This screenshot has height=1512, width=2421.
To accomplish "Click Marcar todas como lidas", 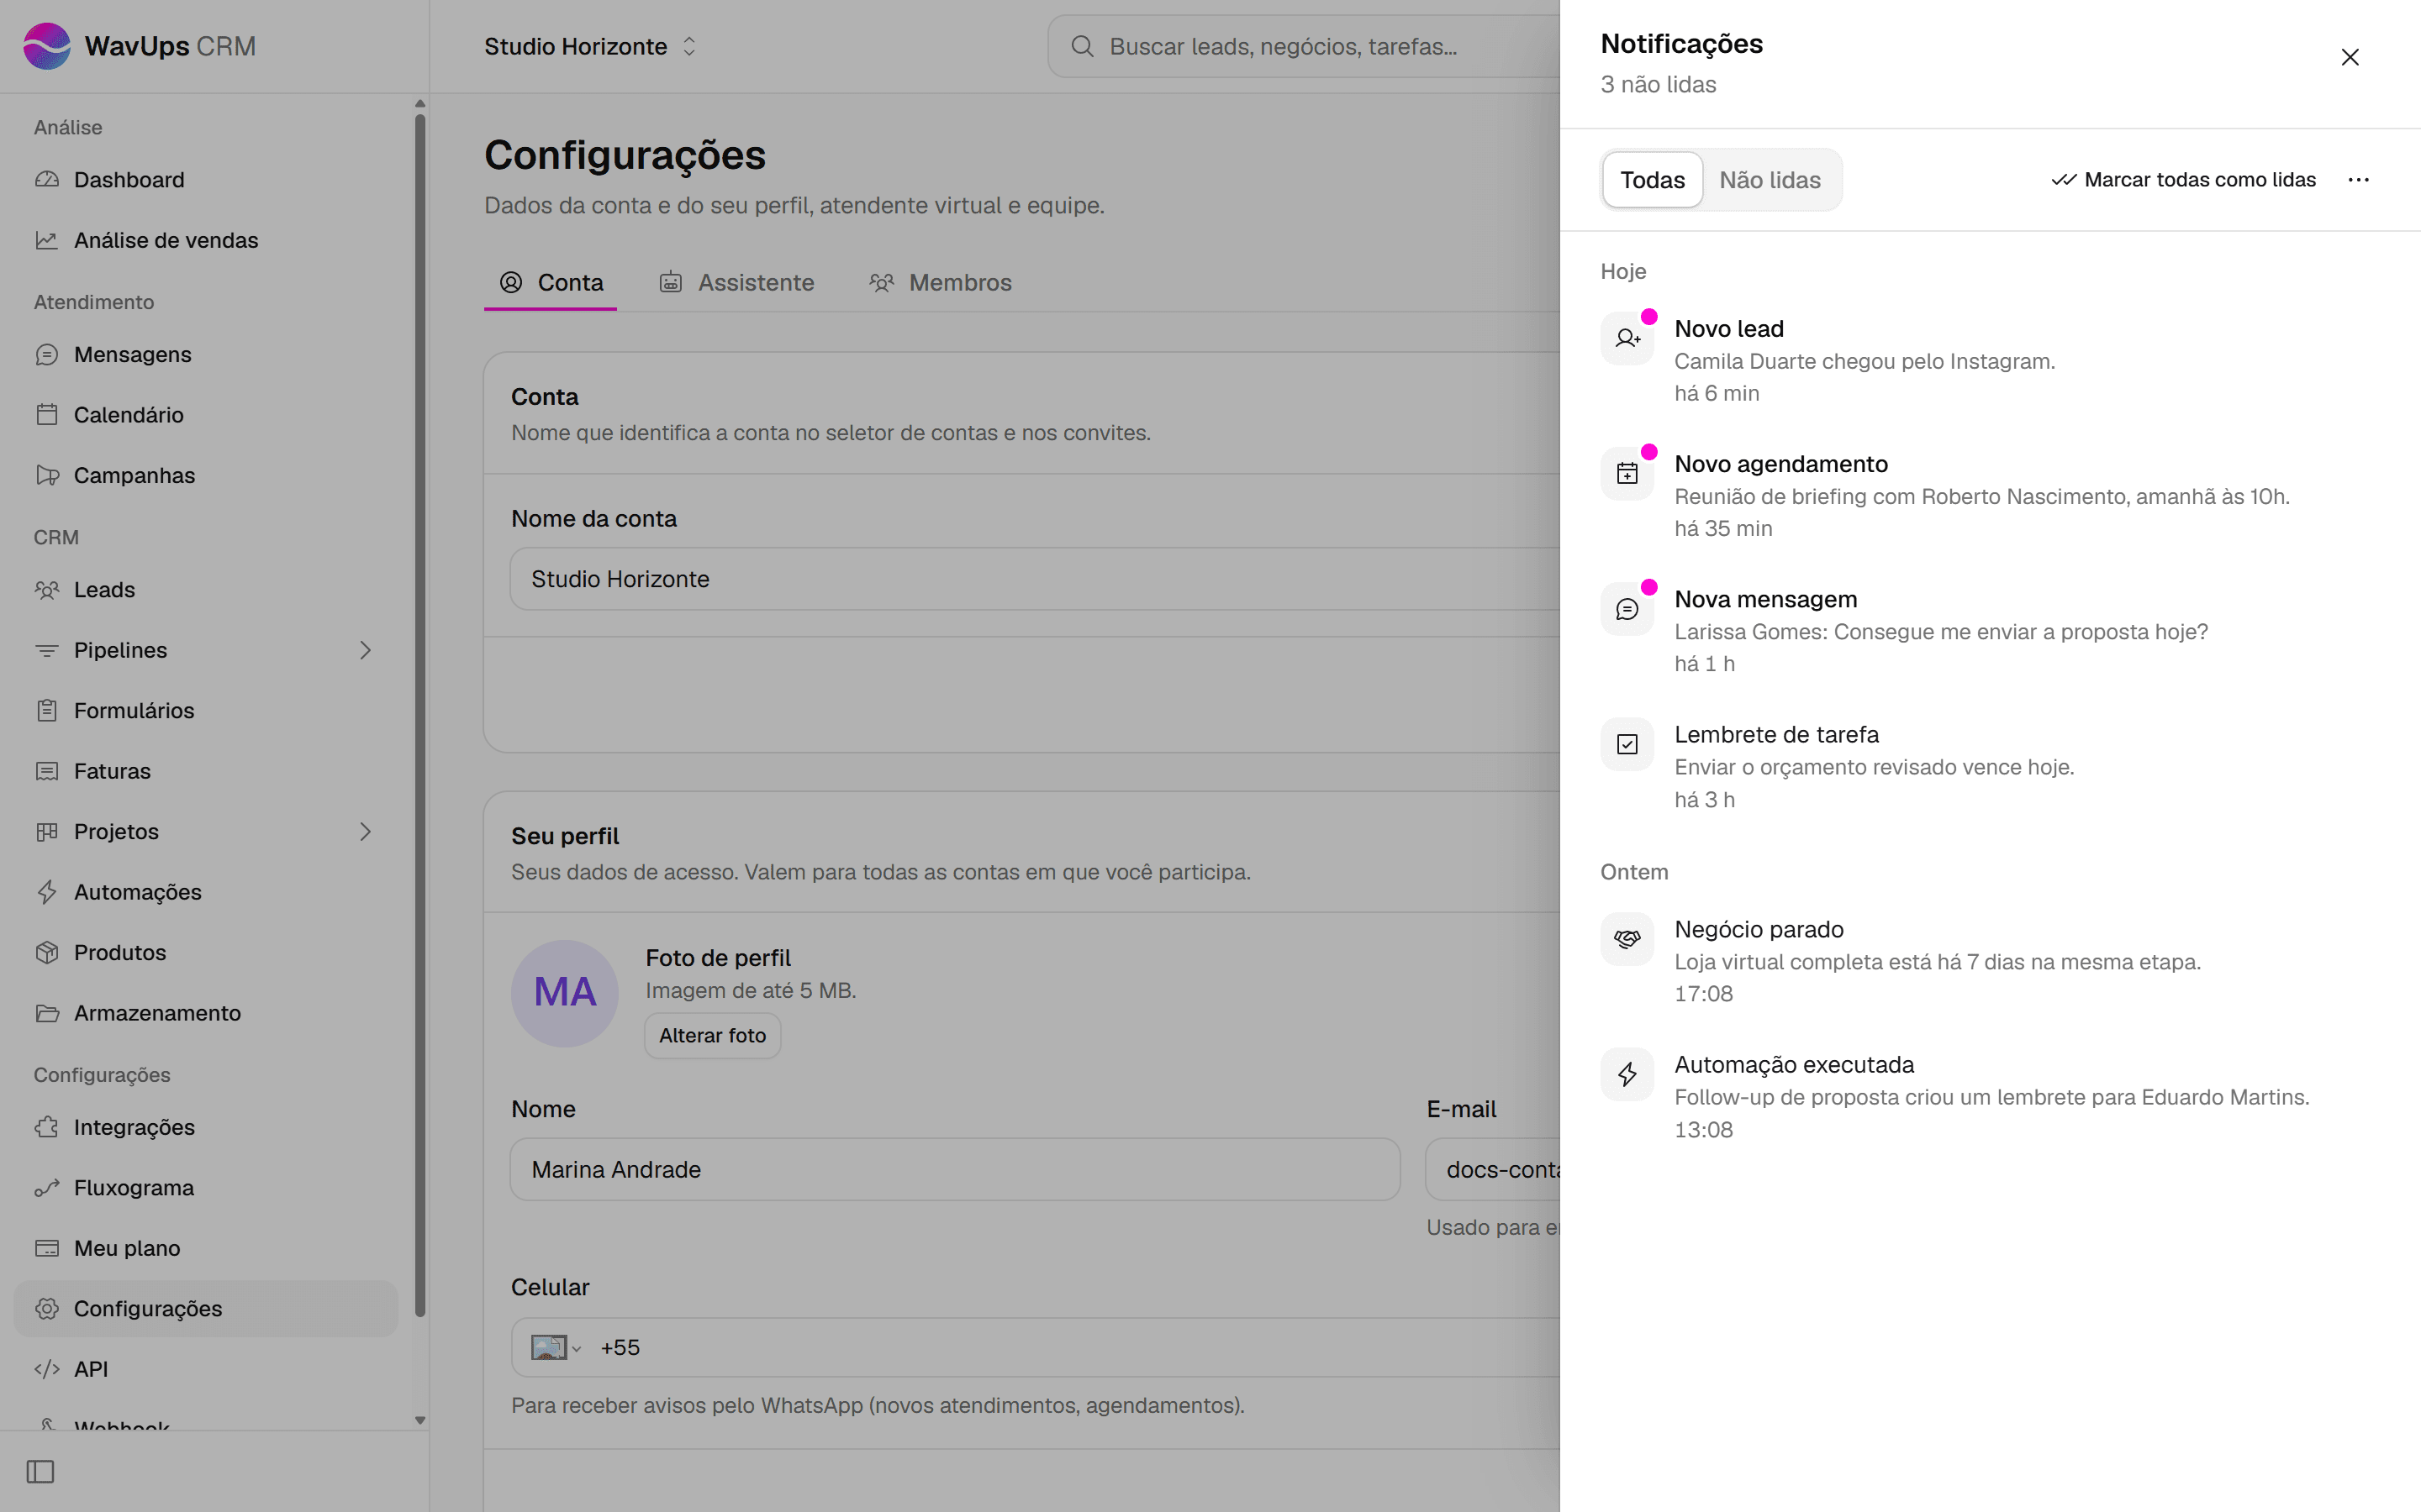I will coord(2183,180).
